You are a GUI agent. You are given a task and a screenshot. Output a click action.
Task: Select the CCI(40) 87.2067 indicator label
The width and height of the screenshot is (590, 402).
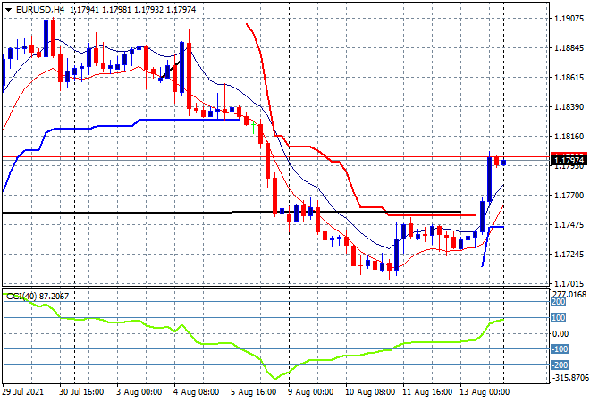[38, 297]
